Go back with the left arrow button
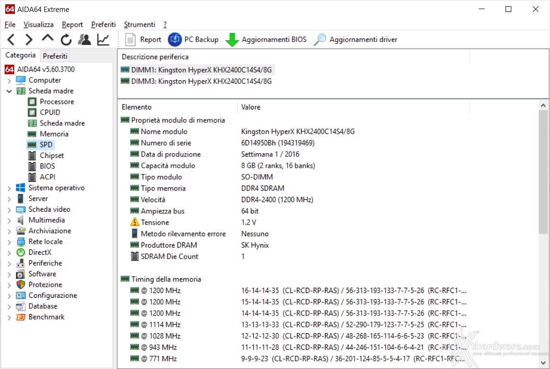Screen dimensions: 550x369 [11, 40]
